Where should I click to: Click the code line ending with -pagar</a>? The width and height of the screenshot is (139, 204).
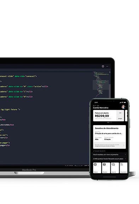point(5,145)
